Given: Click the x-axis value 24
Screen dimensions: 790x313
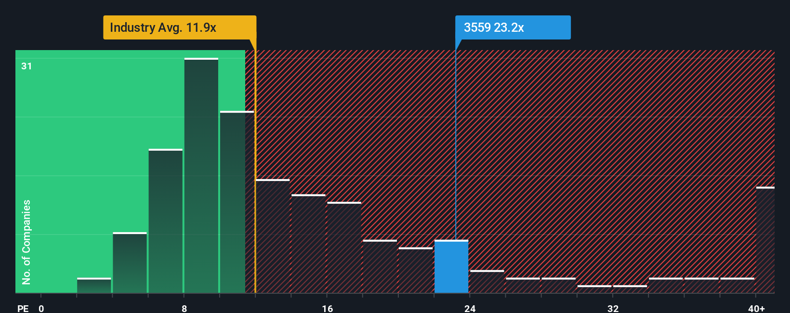Looking at the screenshot, I should (470, 308).
